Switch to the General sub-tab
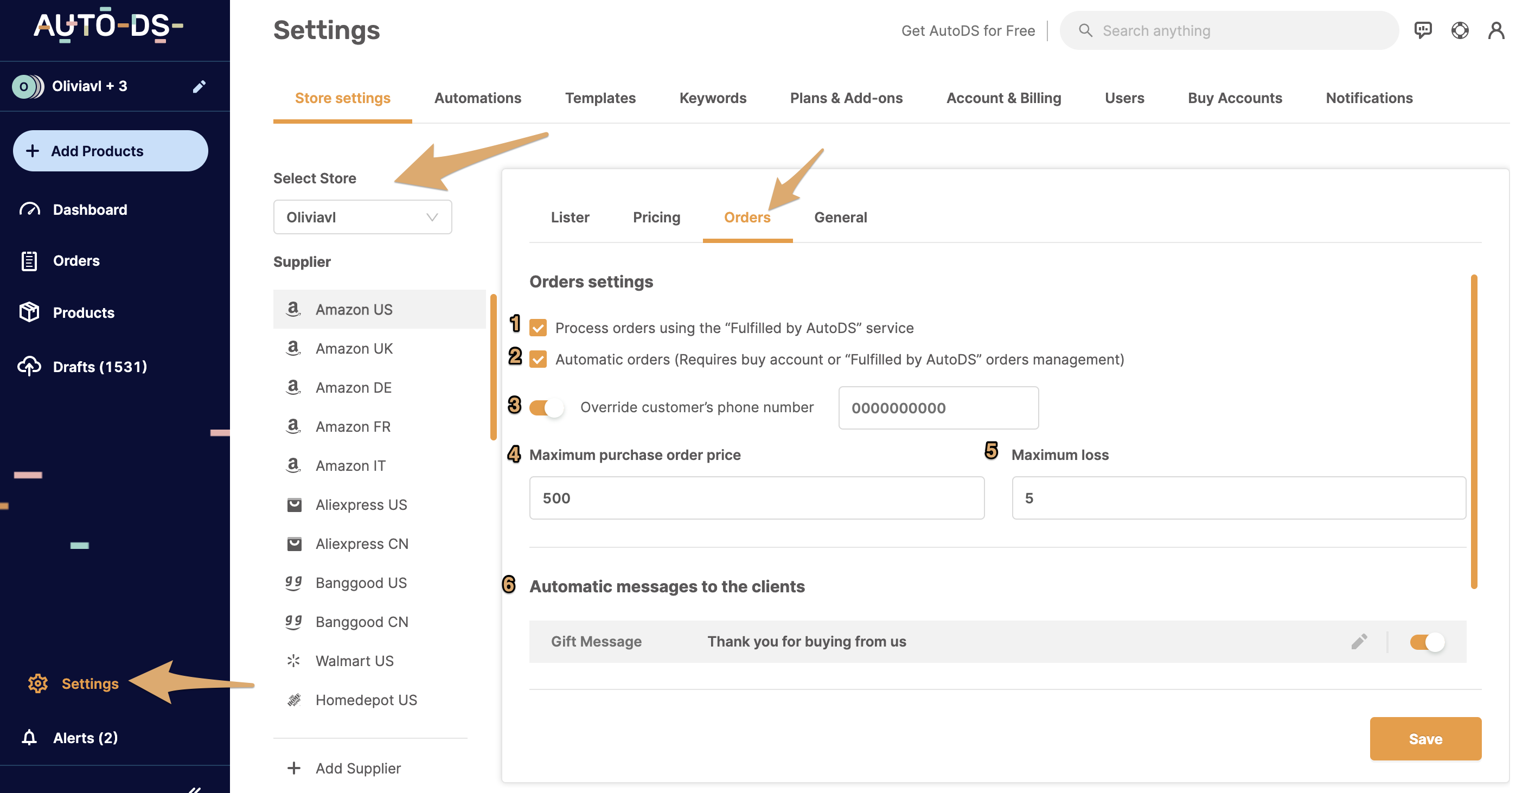The height and width of the screenshot is (793, 1535). (x=840, y=218)
